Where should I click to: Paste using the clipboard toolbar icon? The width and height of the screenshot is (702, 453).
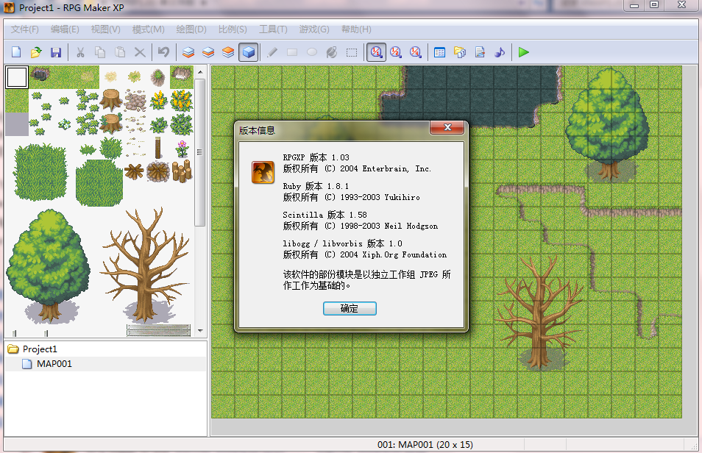click(120, 52)
